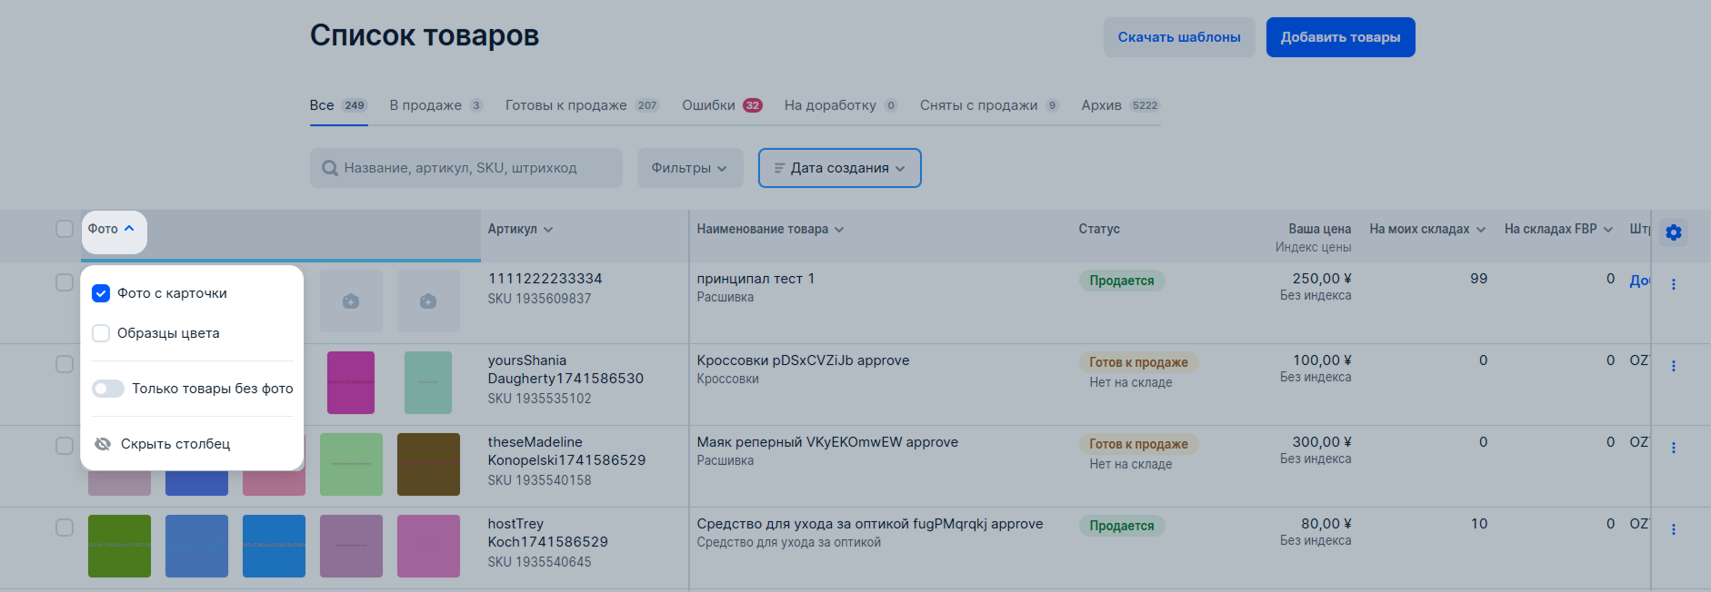Open three-dot menu for принципал тест 1 row
Image resolution: width=1711 pixels, height=592 pixels.
click(x=1673, y=284)
